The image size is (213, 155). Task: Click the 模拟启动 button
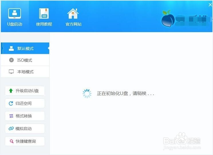(x=25, y=129)
